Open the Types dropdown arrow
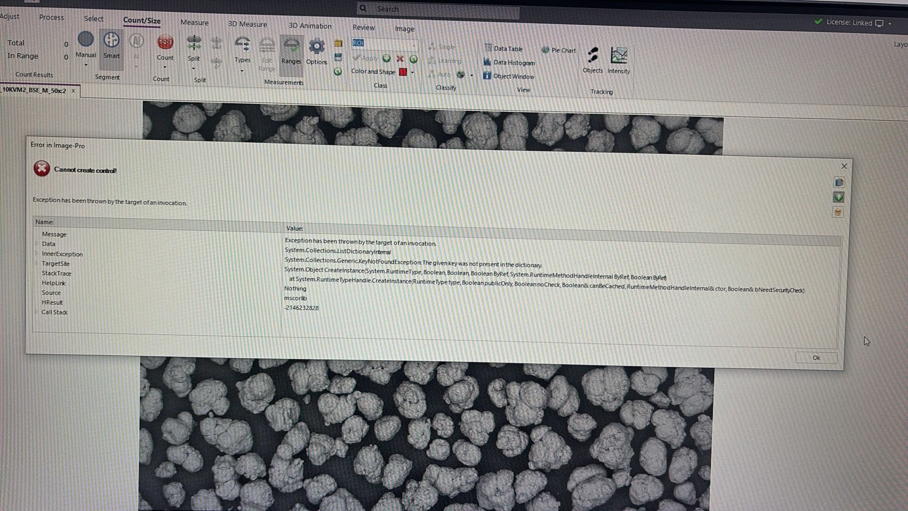Screen dimensions: 908x511 tap(242, 71)
